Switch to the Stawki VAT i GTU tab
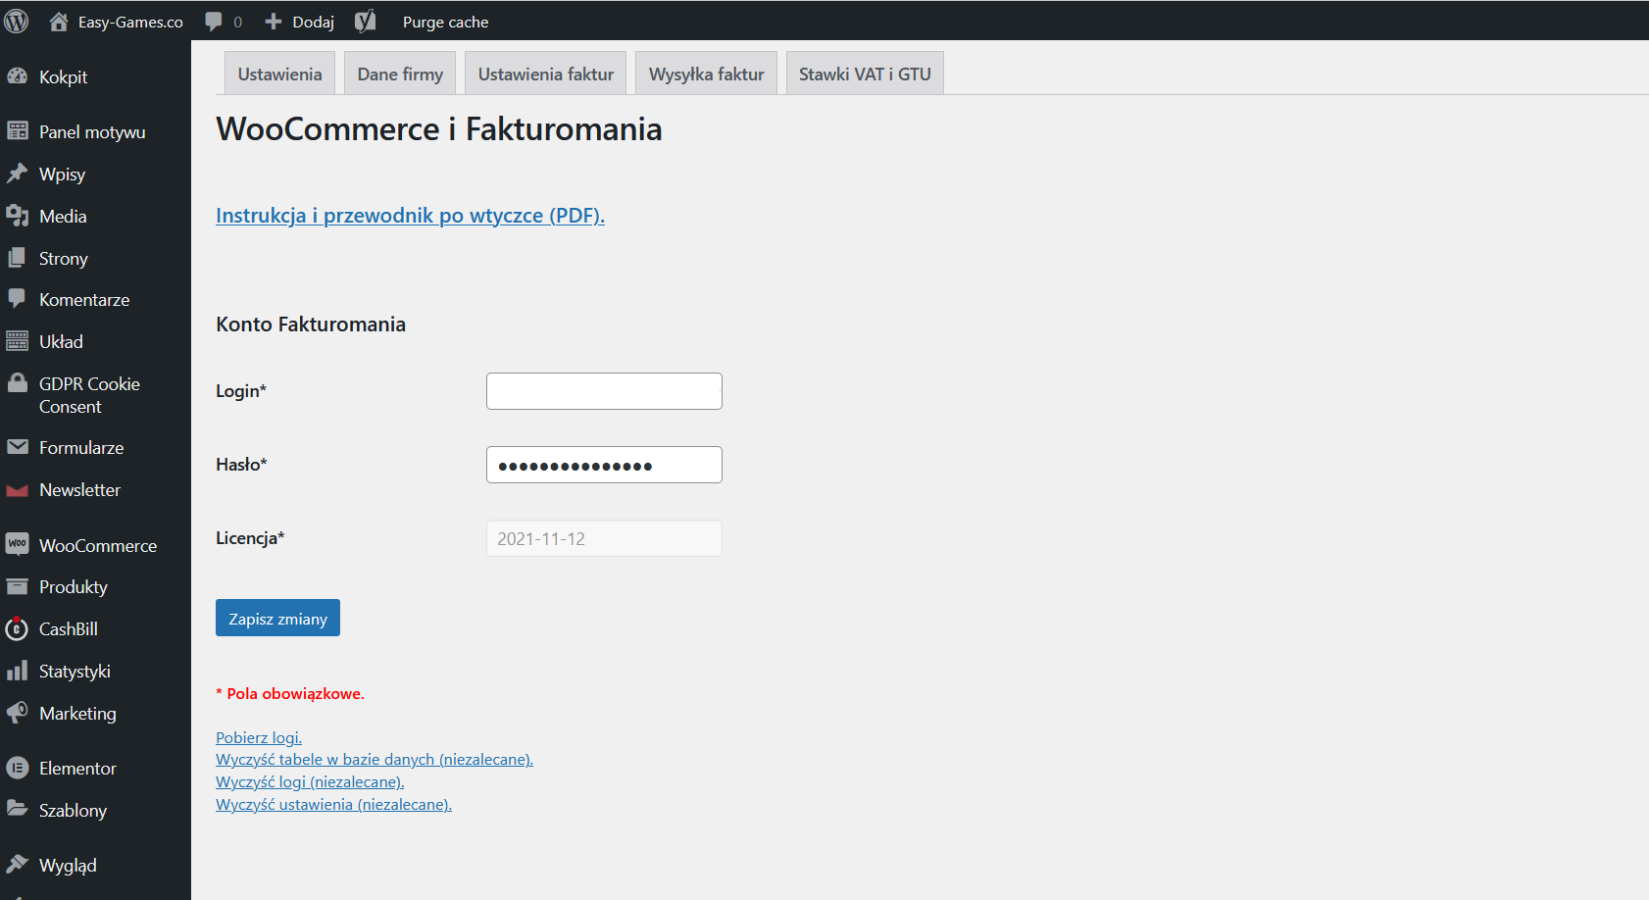The height and width of the screenshot is (900, 1649). tap(864, 75)
